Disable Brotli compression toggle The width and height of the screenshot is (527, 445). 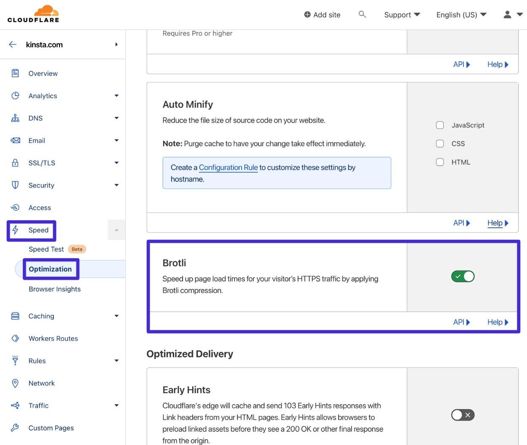(462, 276)
